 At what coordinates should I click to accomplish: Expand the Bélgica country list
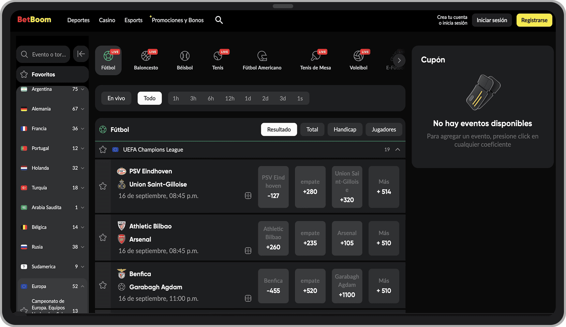click(83, 227)
